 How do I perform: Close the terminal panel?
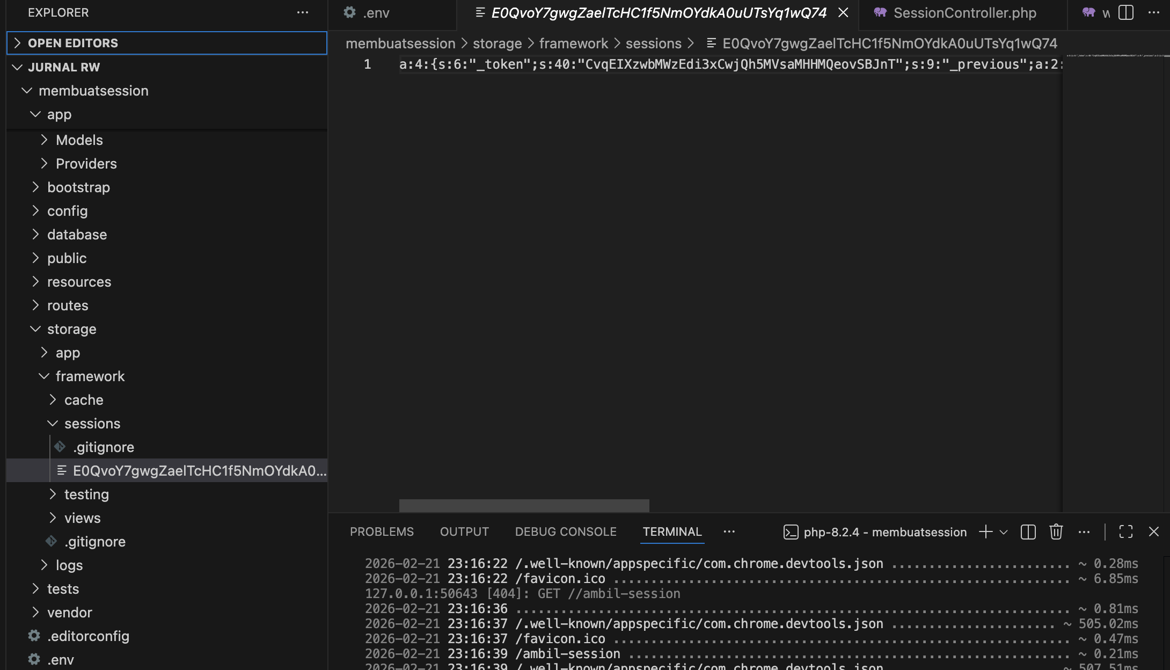tap(1153, 531)
